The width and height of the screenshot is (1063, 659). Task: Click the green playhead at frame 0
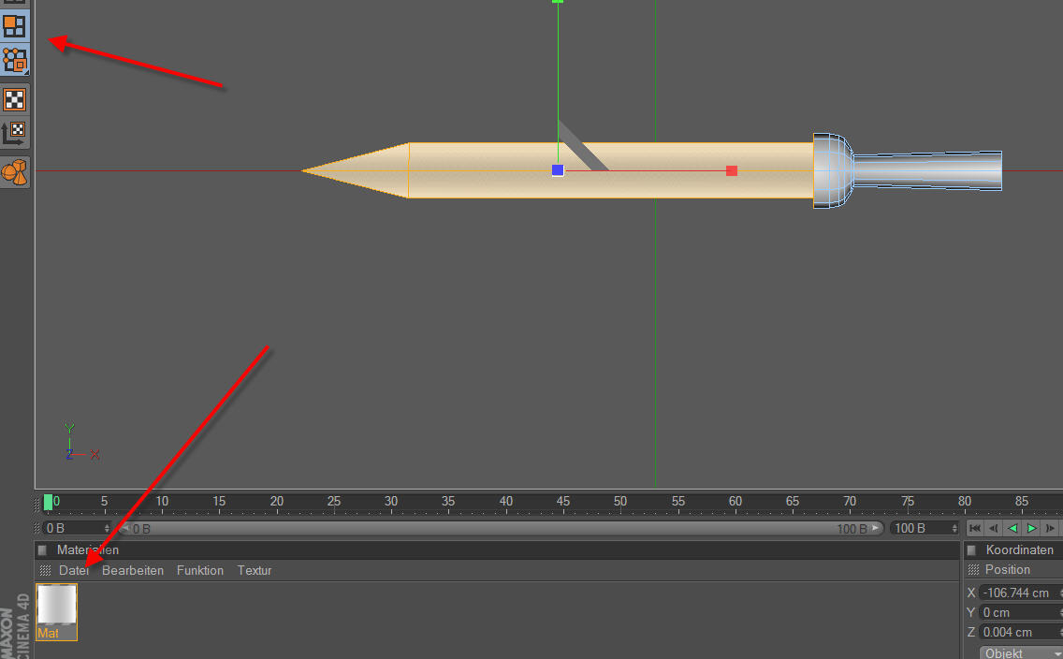pos(48,502)
